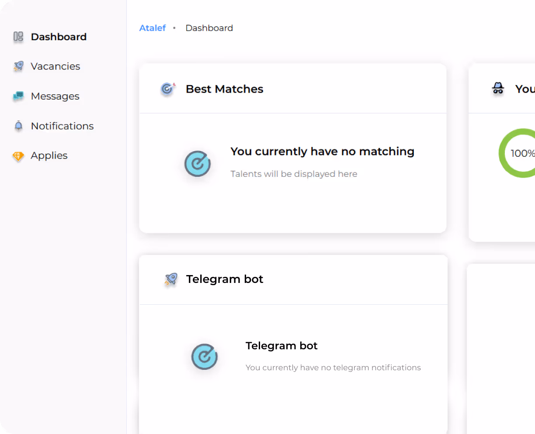Click the spy hat icon on right card
This screenshot has height=434, width=535.
coord(498,89)
